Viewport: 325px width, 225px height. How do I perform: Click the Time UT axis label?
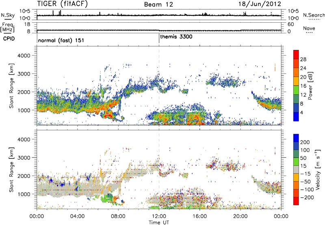(x=159, y=222)
